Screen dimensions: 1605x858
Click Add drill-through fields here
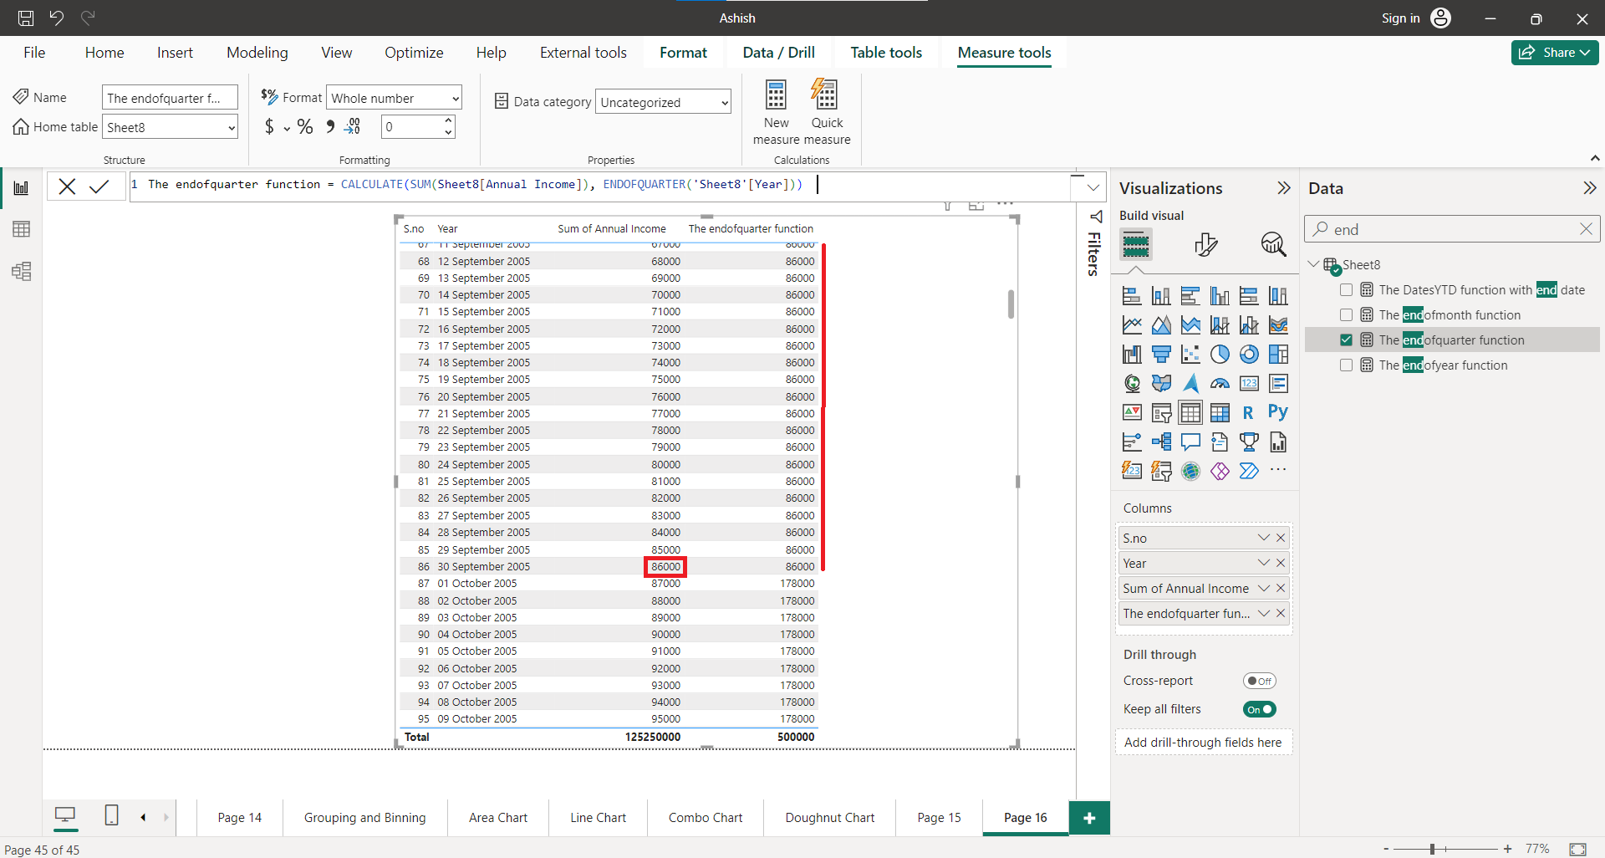point(1203,742)
